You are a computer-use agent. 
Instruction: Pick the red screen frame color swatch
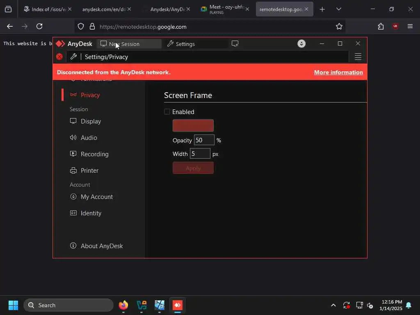[x=193, y=126]
